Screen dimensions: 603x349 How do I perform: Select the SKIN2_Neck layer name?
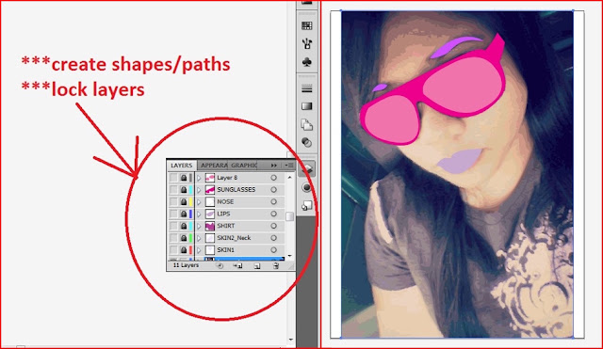234,238
